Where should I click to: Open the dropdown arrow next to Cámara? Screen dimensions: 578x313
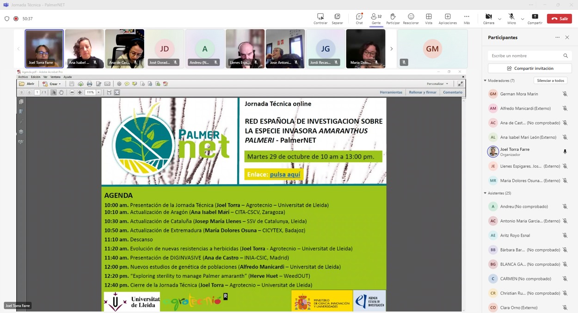(x=499, y=19)
